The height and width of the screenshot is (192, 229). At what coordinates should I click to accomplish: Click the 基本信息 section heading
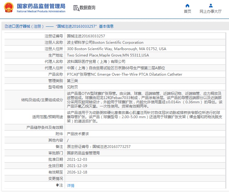[106, 26]
